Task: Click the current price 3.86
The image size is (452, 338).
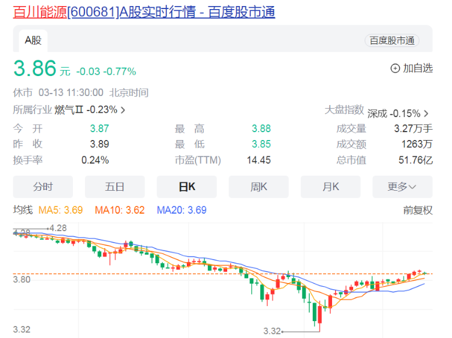Action: (x=34, y=68)
